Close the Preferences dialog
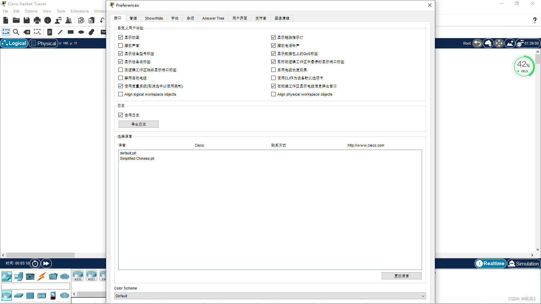Image resolution: width=541 pixels, height=304 pixels. [x=429, y=5]
